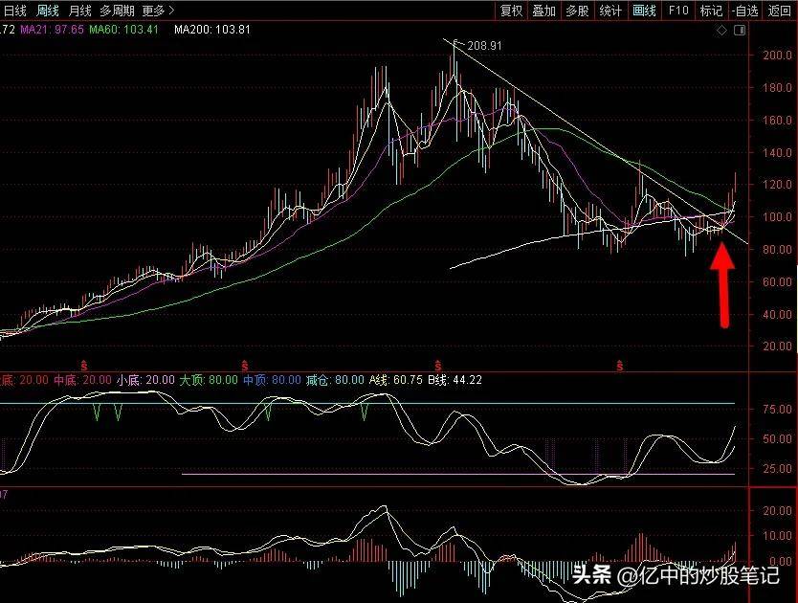Viewport: 798px width, 603px height.
Task: Click the 中顶: 80.00 indicator label
Action: (272, 380)
